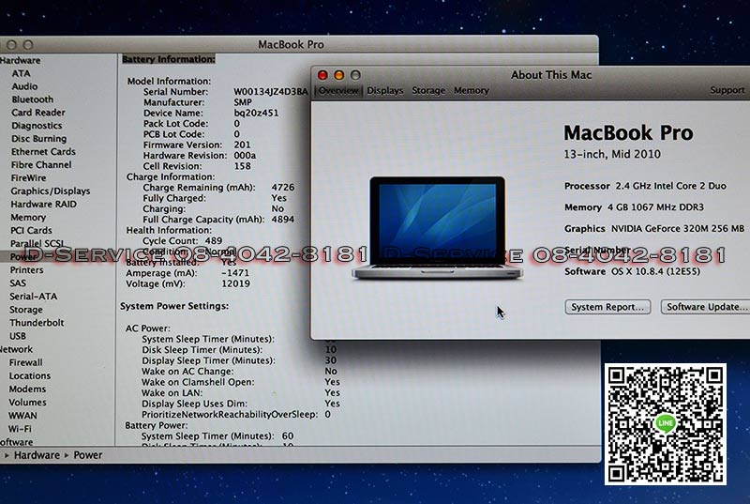Image resolution: width=750 pixels, height=504 pixels.
Task: Zoom the About This Mac window
Action: point(355,75)
